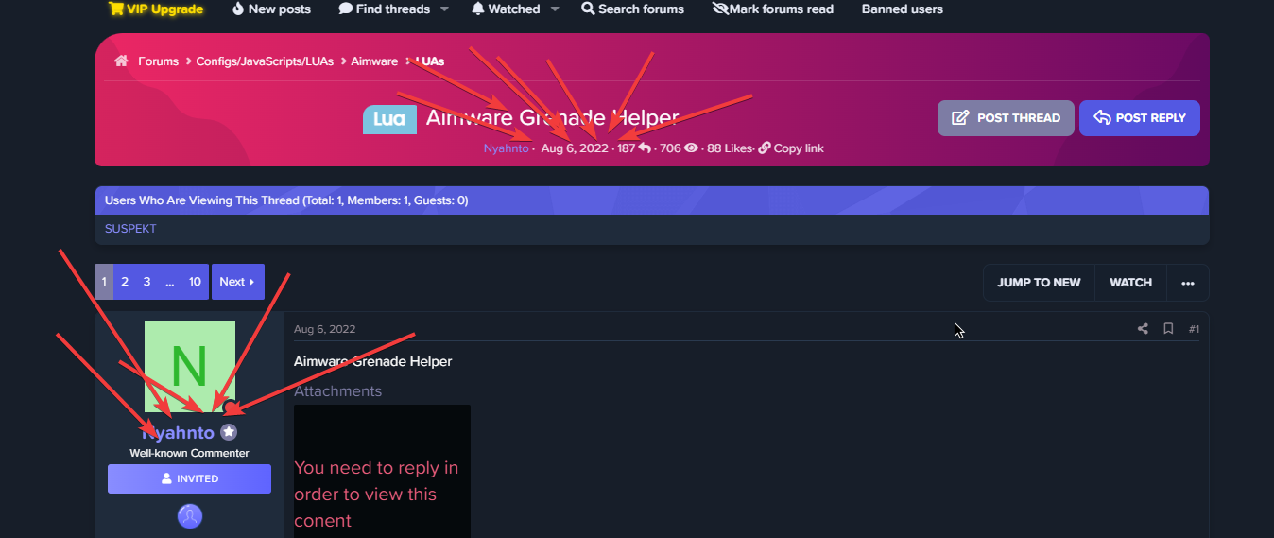Click Copy link
The width and height of the screenshot is (1274, 538).
791,148
